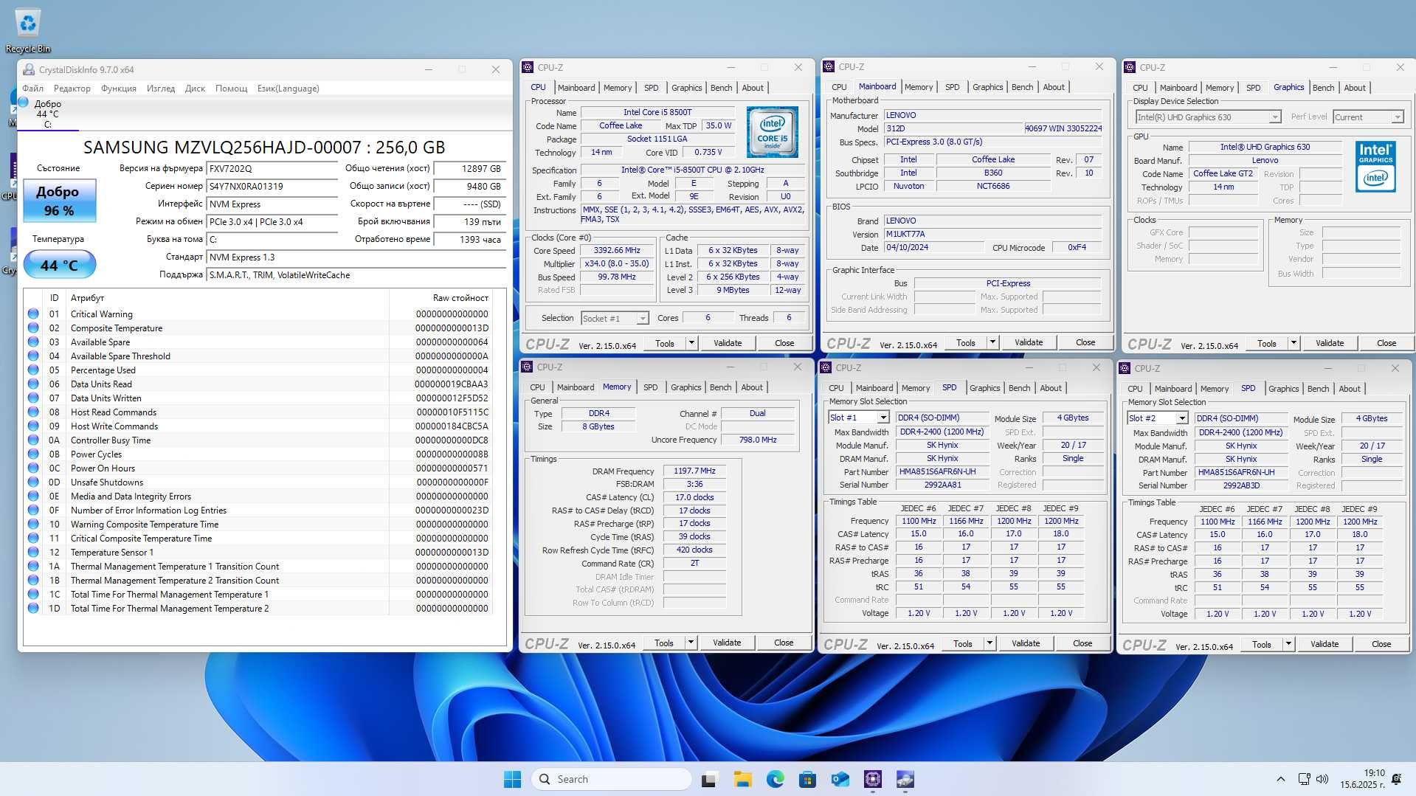Screen dimensions: 1416x796
Task: Switch to SPD tab in CPU-Z Memory window
Action: coord(650,387)
